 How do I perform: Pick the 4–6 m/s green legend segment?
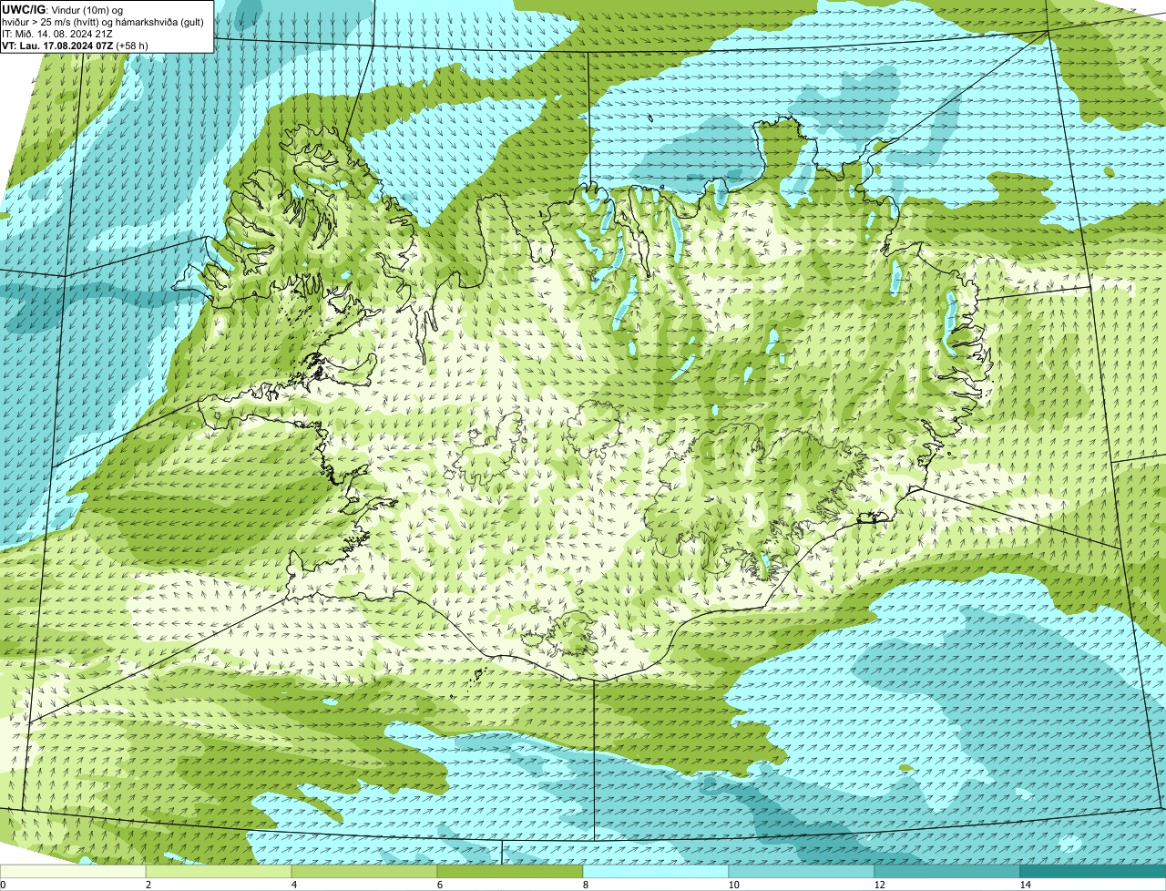364,871
